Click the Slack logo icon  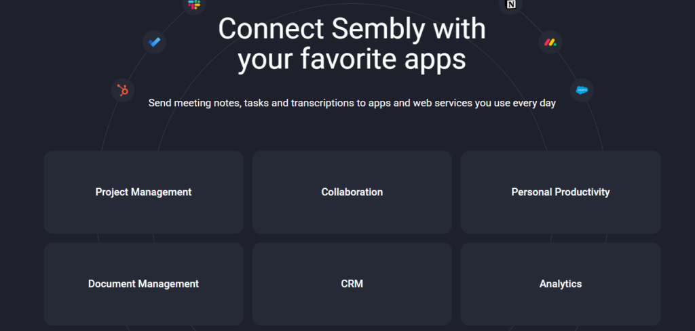click(x=194, y=5)
